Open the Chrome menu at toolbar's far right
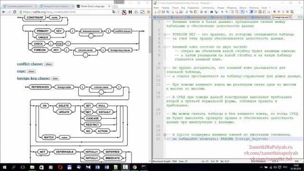Image resolution: width=304 pixels, height=171 pixels. coord(149,12)
